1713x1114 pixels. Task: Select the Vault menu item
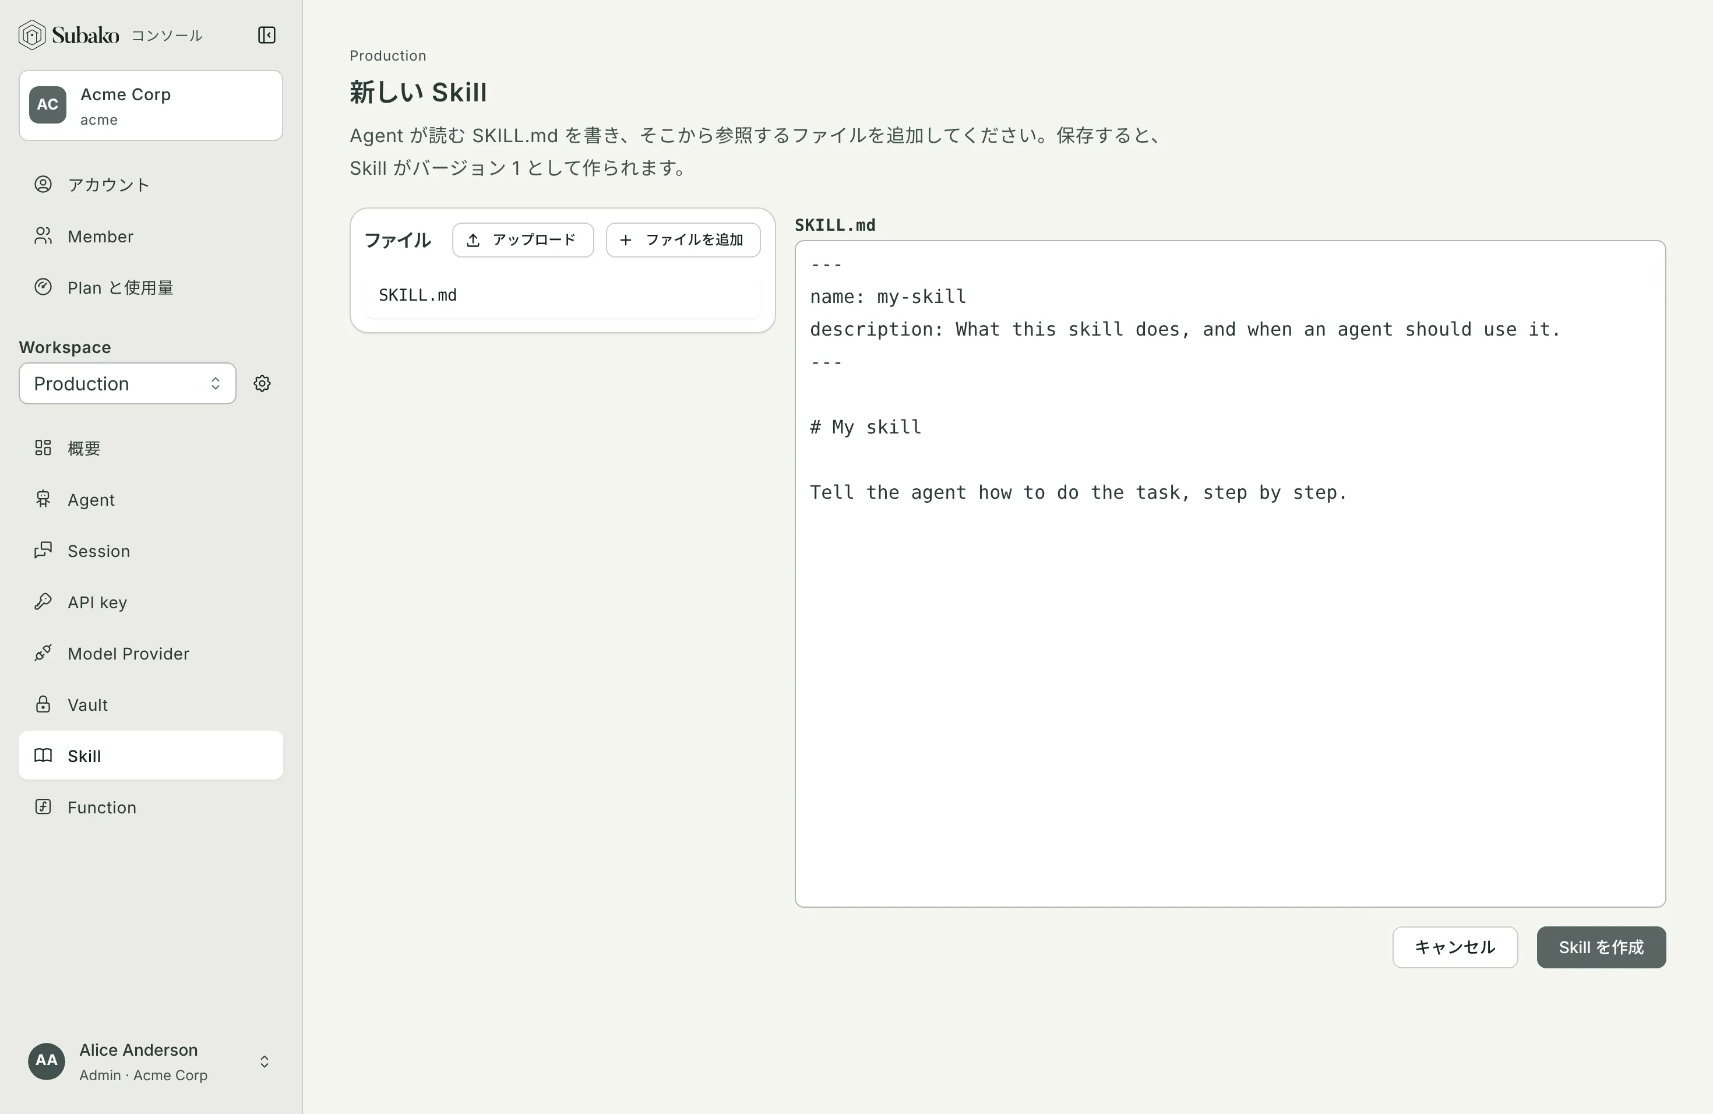click(x=150, y=704)
